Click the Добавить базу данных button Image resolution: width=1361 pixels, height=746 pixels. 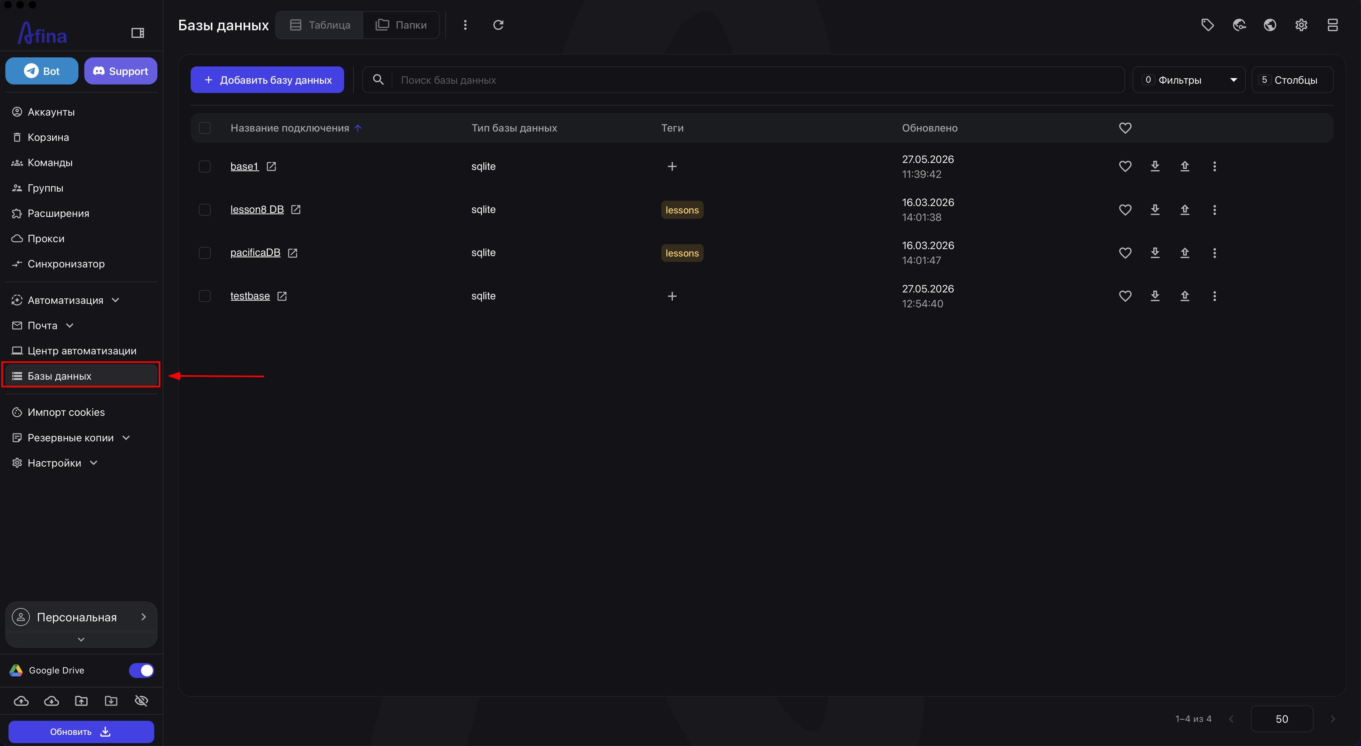tap(267, 80)
